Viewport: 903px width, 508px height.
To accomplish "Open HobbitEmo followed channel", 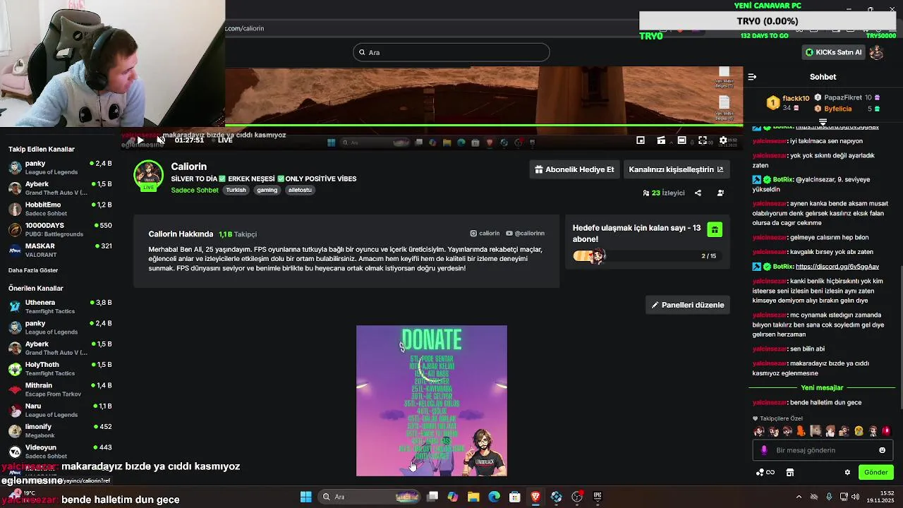I will [60, 209].
